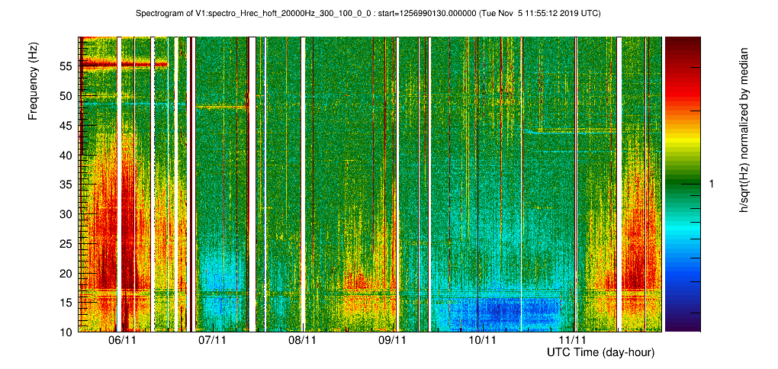This screenshot has height=369, width=778.
Task: Click the yellow 48 Hz line after 07/11
Action: (222, 107)
